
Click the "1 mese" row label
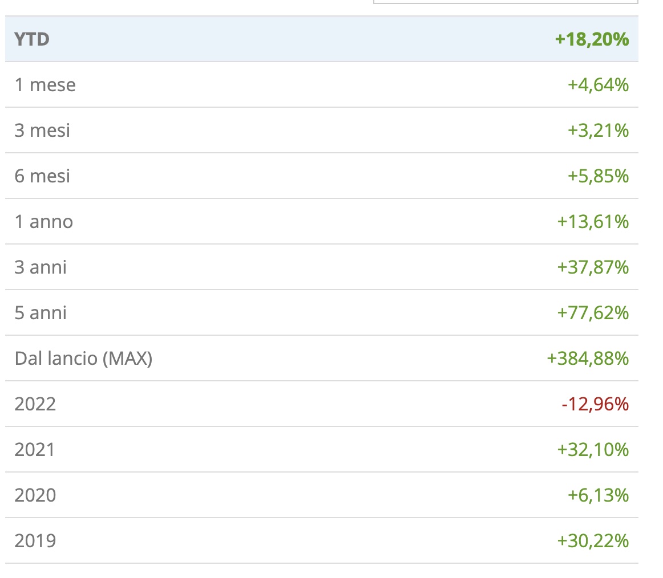coord(45,85)
